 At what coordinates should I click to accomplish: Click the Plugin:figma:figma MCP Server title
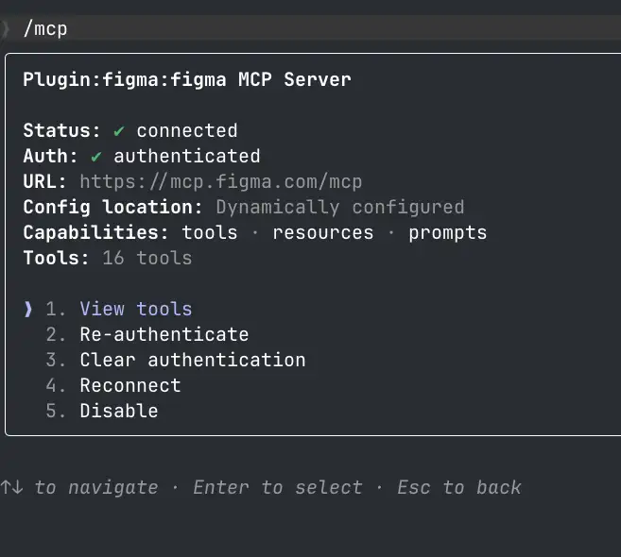coord(186,79)
